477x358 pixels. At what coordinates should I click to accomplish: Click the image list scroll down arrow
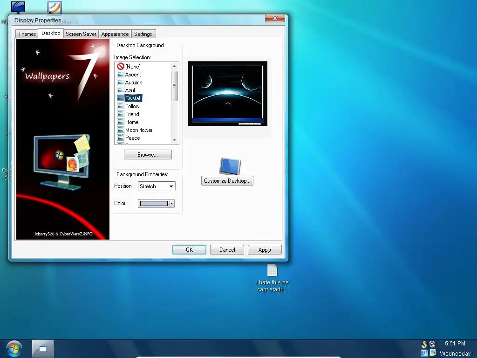point(174,140)
